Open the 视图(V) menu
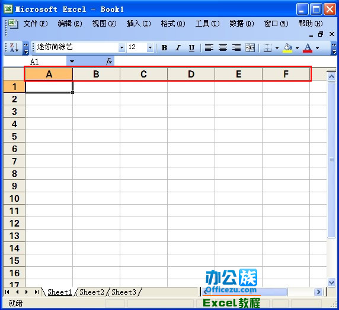Viewport: 339px width, 310px height. [x=104, y=24]
